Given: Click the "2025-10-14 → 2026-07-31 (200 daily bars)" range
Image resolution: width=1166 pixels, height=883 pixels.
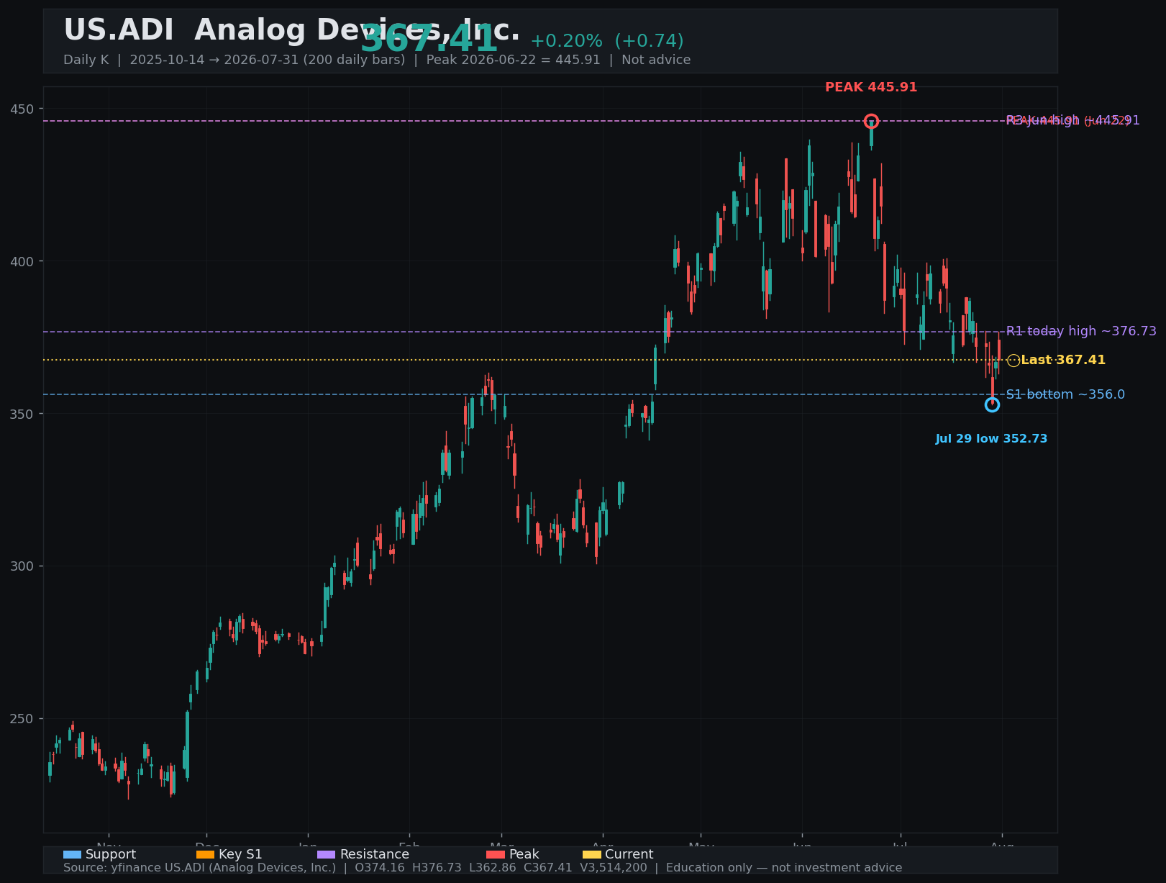Looking at the screenshot, I should point(268,60).
